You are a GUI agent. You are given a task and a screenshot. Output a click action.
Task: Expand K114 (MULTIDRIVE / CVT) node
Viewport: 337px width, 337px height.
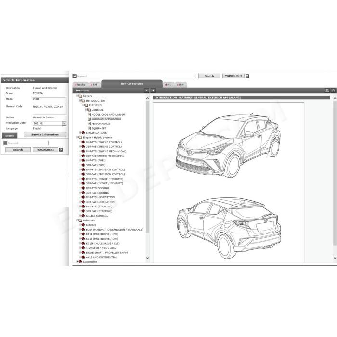tap(80, 234)
